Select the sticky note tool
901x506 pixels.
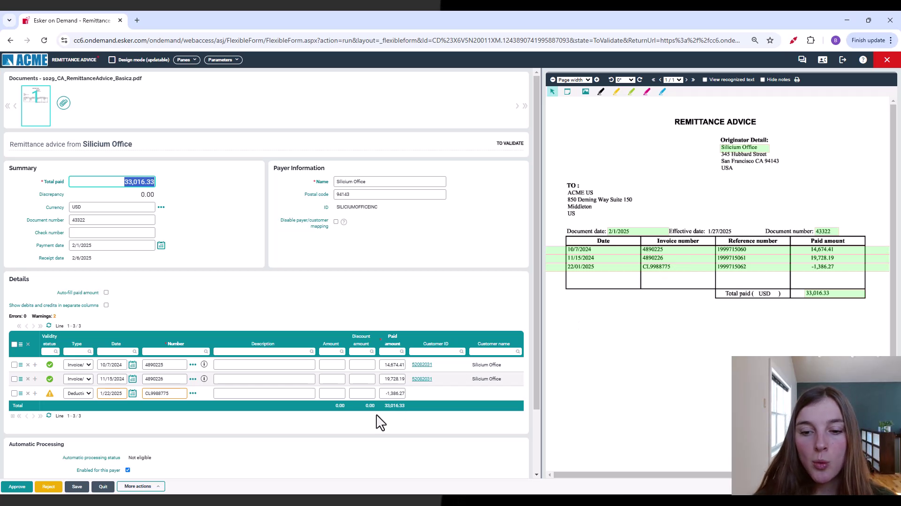(x=568, y=91)
